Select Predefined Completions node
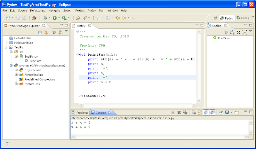The image size is (256, 149). [x=40, y=79]
